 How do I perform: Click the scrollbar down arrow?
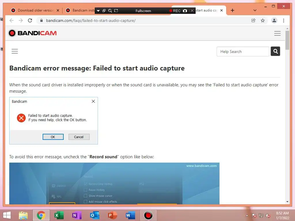[287, 202]
